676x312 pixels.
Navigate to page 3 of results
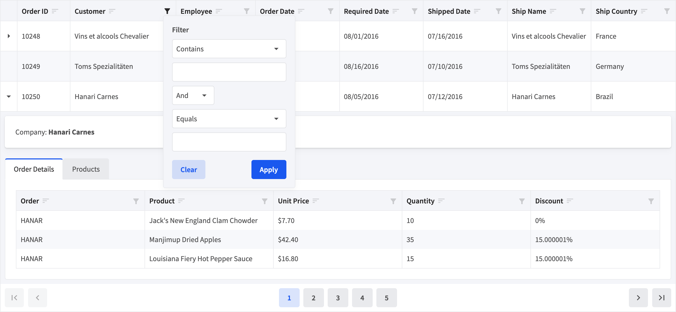pyautogui.click(x=337, y=297)
